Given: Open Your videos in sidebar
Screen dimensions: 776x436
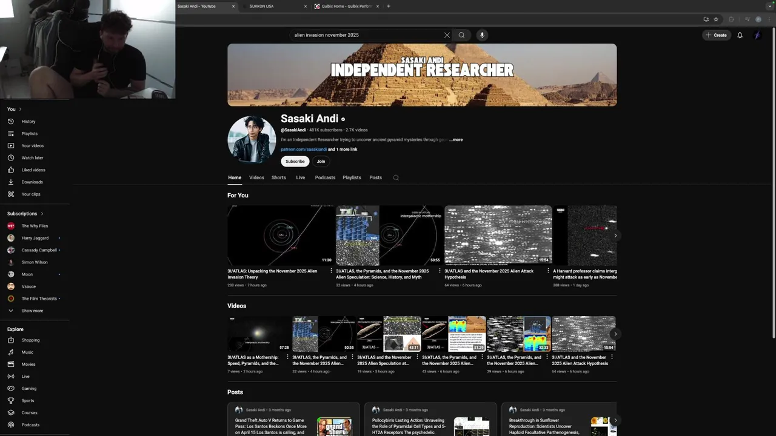Looking at the screenshot, I should 34,145.
